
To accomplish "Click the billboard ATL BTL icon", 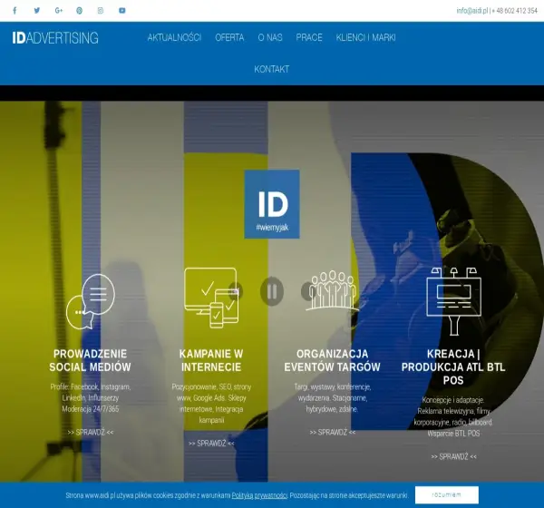I will 453,301.
